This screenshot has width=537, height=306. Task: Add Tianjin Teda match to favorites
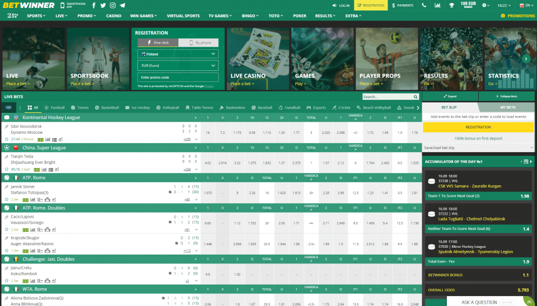(x=6, y=170)
